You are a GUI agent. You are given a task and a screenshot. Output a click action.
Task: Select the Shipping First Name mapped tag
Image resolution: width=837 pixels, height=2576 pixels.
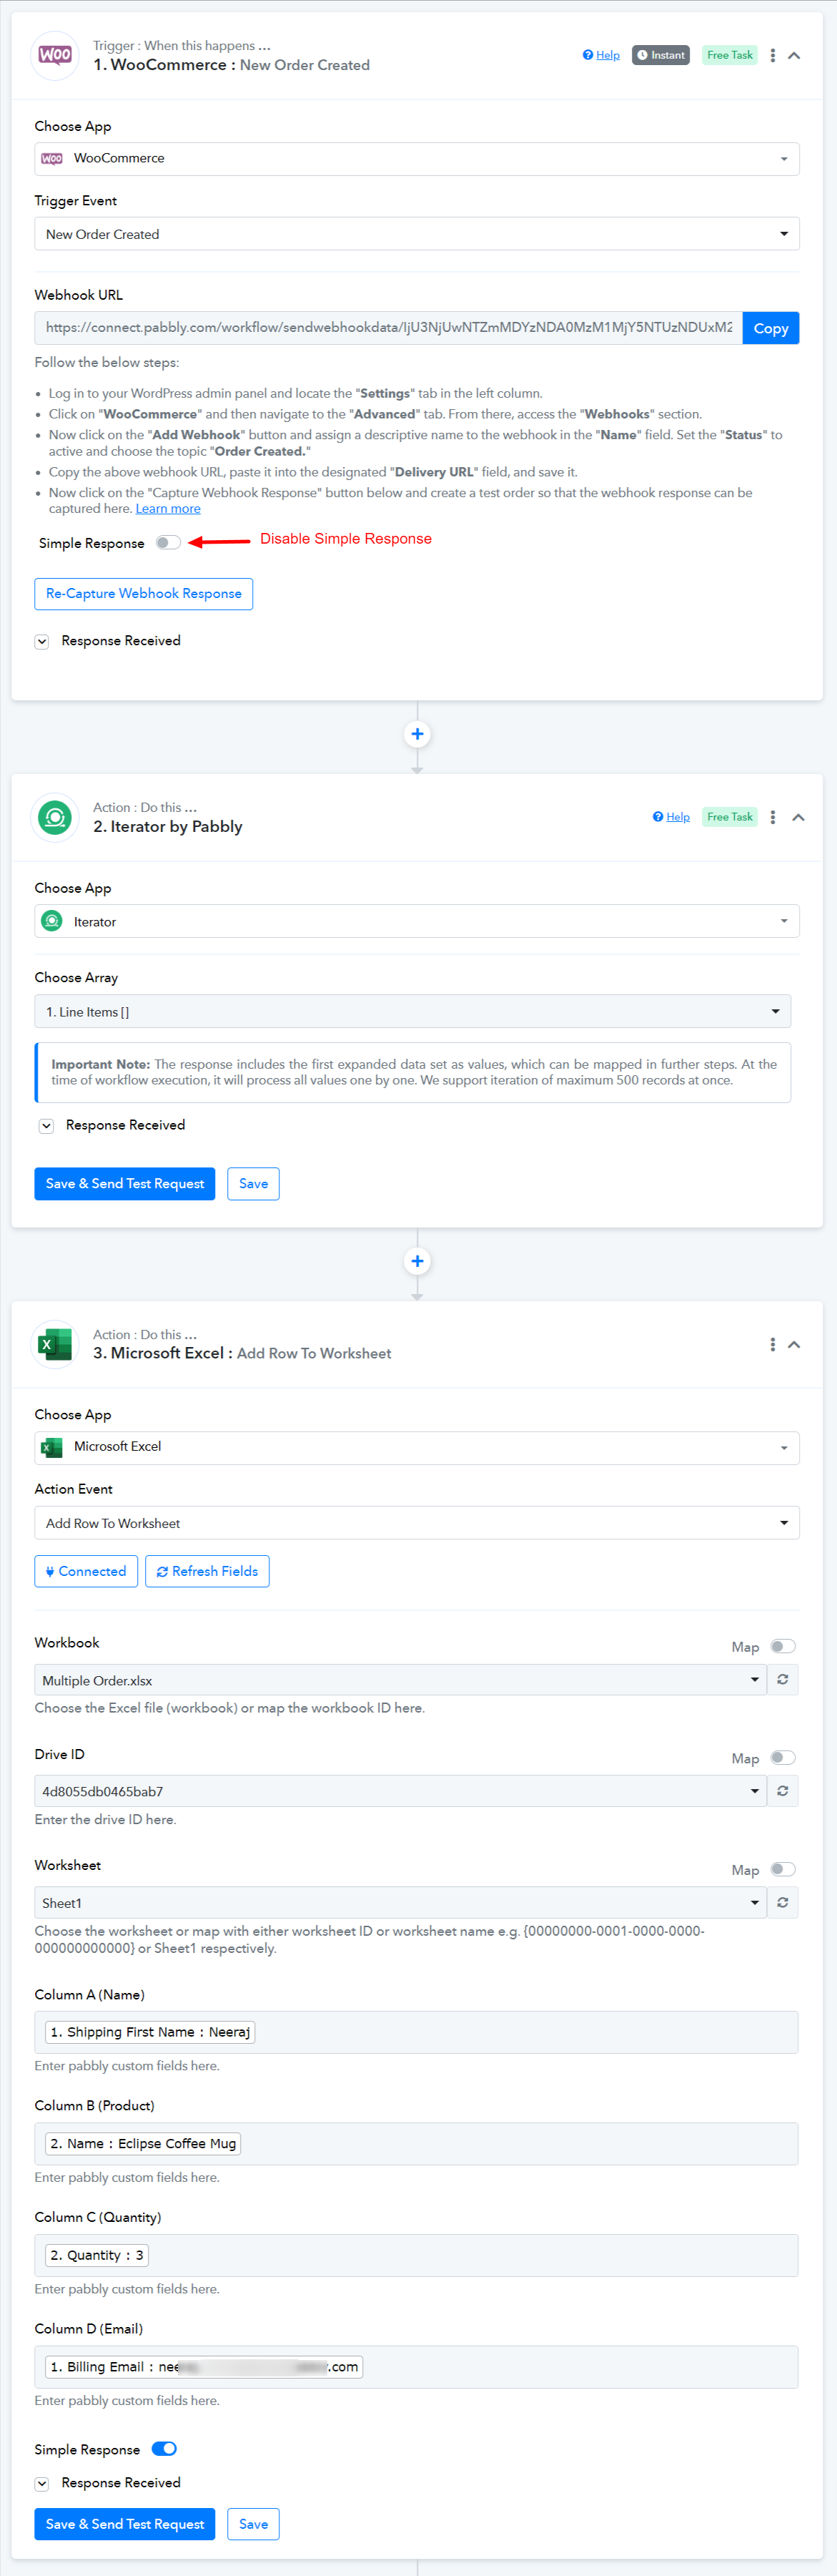[x=150, y=2033]
